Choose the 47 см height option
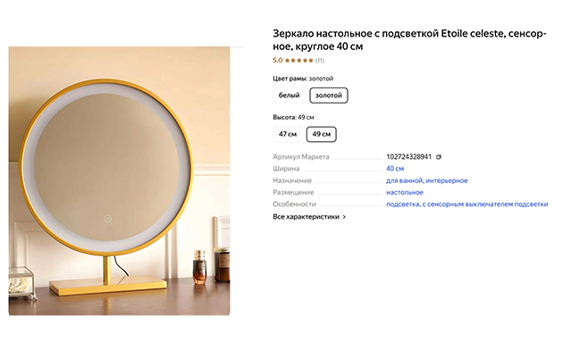563x357 pixels. (288, 134)
